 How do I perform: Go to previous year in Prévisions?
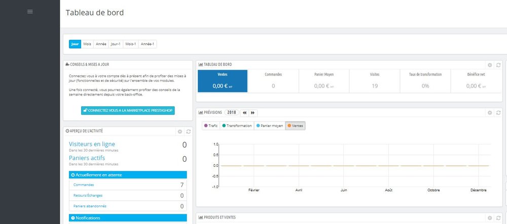[x=244, y=113]
